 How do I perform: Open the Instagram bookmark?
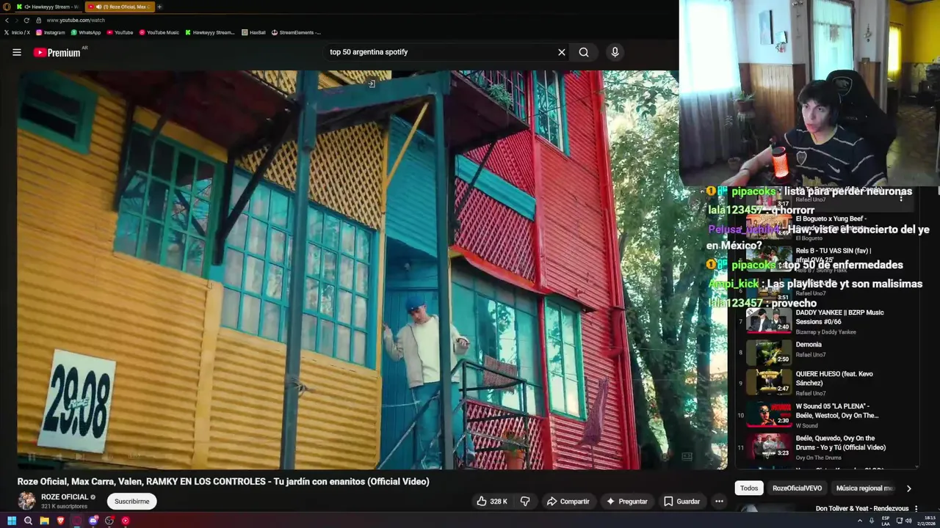(x=51, y=32)
